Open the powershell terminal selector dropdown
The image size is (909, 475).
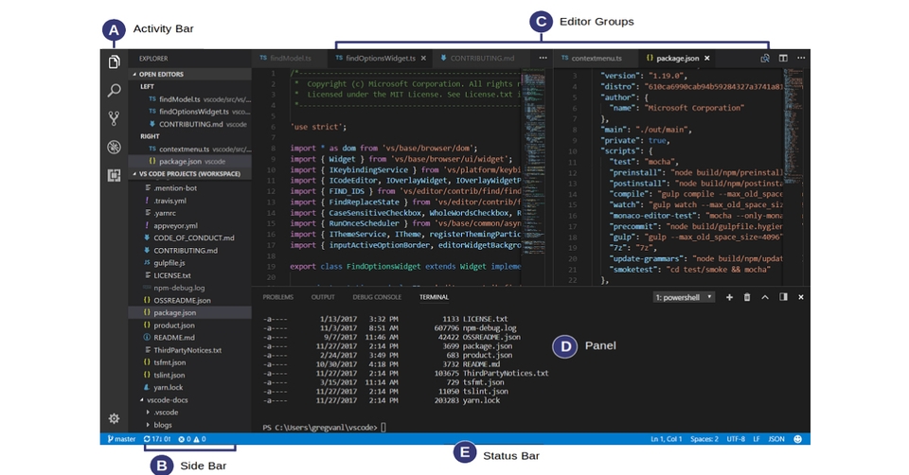[x=684, y=297]
